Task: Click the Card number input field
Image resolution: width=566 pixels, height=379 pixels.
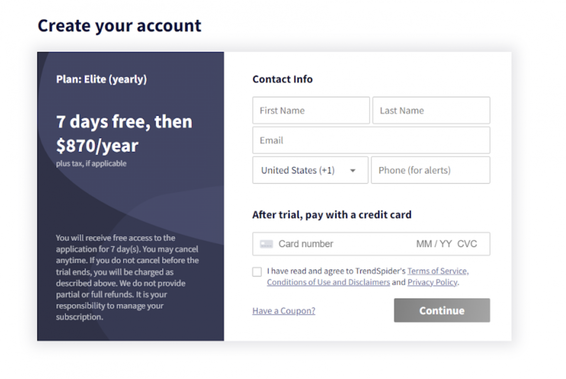Action: coord(332,244)
